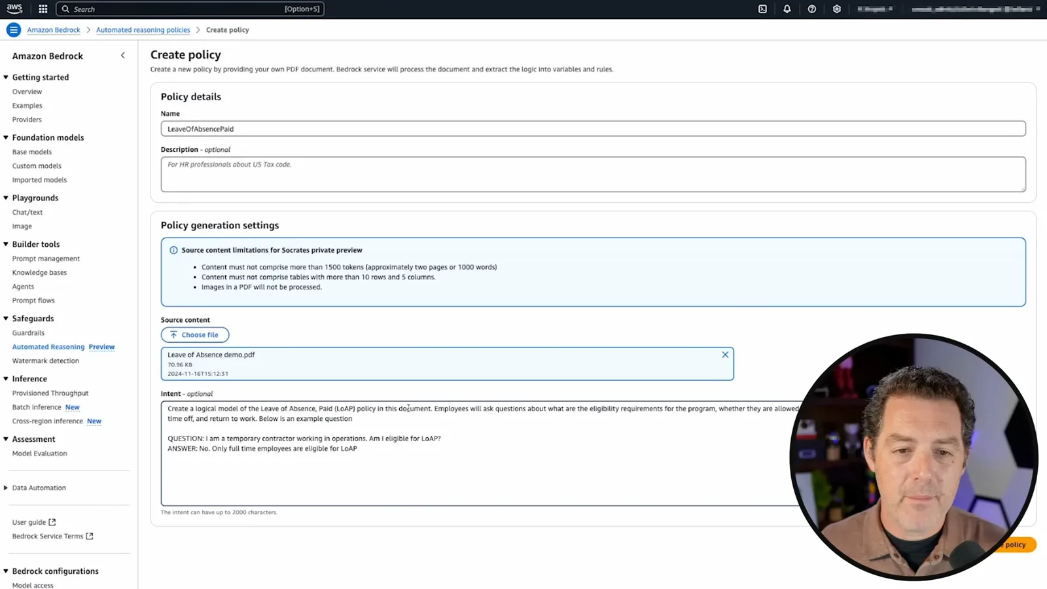Launch CloudShell from the top bar
The image size is (1047, 589).
coord(762,9)
